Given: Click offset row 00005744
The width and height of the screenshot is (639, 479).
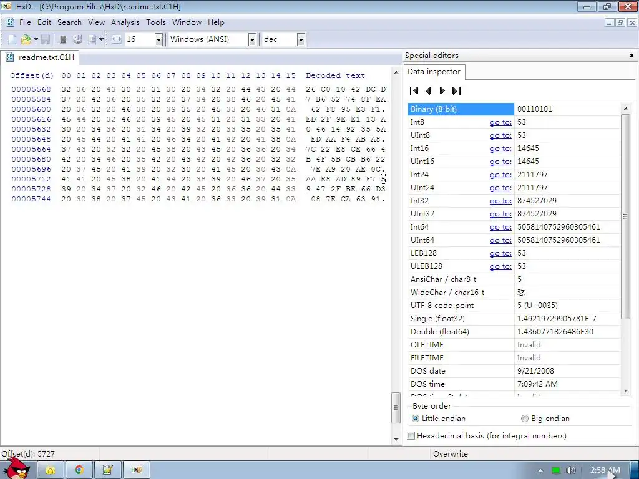Looking at the screenshot, I should [x=31, y=199].
